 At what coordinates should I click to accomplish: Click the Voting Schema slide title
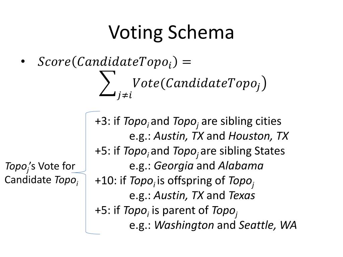pos(171,32)
